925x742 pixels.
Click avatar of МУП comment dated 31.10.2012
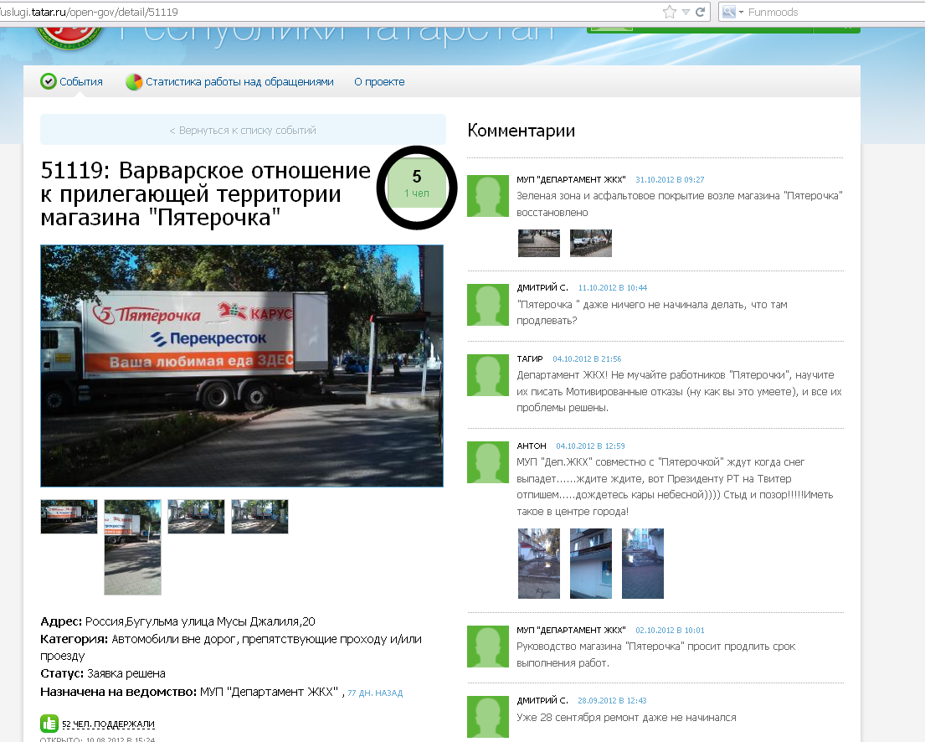coord(488,196)
